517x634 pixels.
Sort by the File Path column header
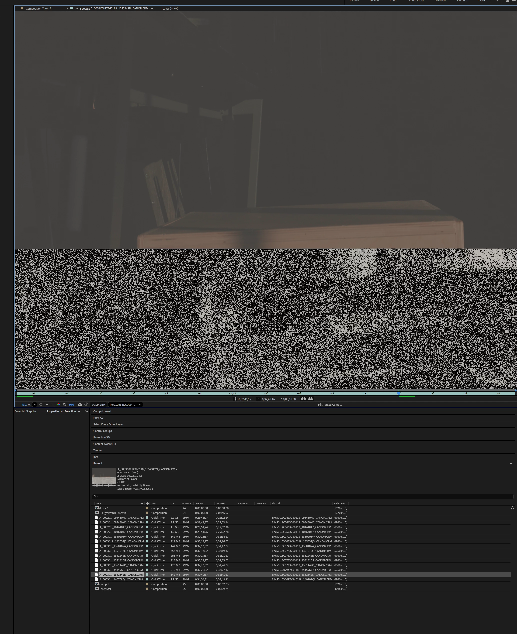pyautogui.click(x=276, y=503)
